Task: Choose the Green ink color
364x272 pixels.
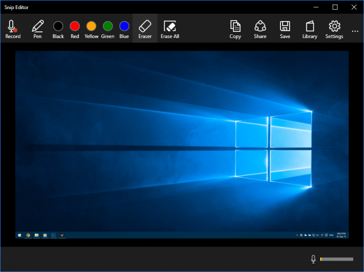Action: click(107, 29)
